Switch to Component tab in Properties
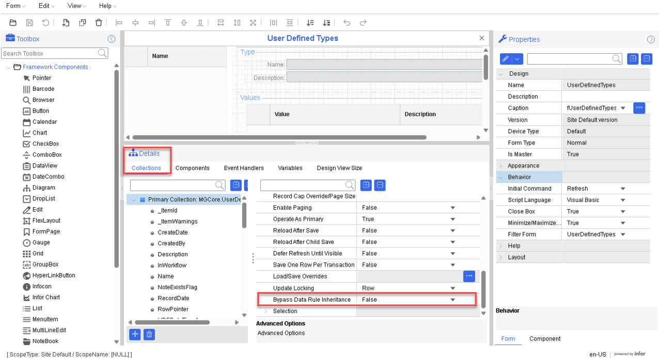The image size is (659, 358). (545, 339)
